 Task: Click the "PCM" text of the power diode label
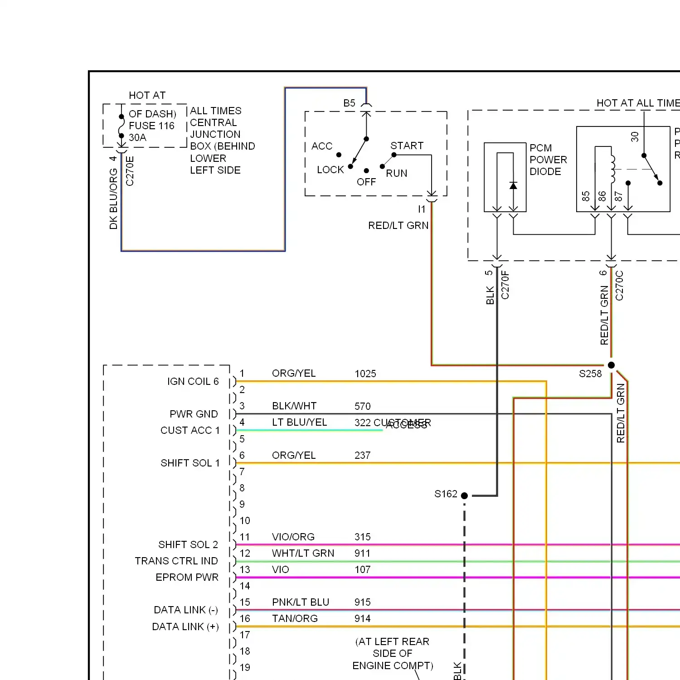[540, 148]
